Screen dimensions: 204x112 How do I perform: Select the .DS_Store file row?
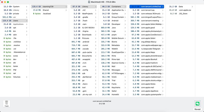[180, 14]
